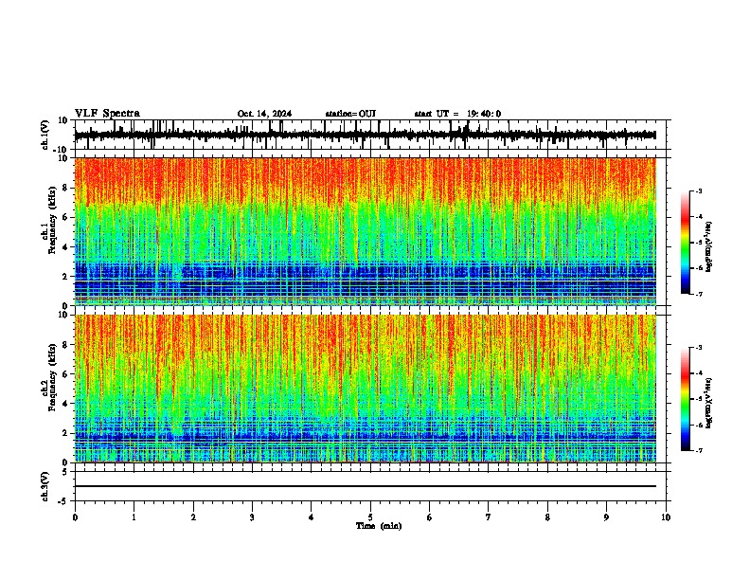The height and width of the screenshot is (580, 750).
Task: Click the time axis tick label "2"
Action: pyautogui.click(x=193, y=517)
